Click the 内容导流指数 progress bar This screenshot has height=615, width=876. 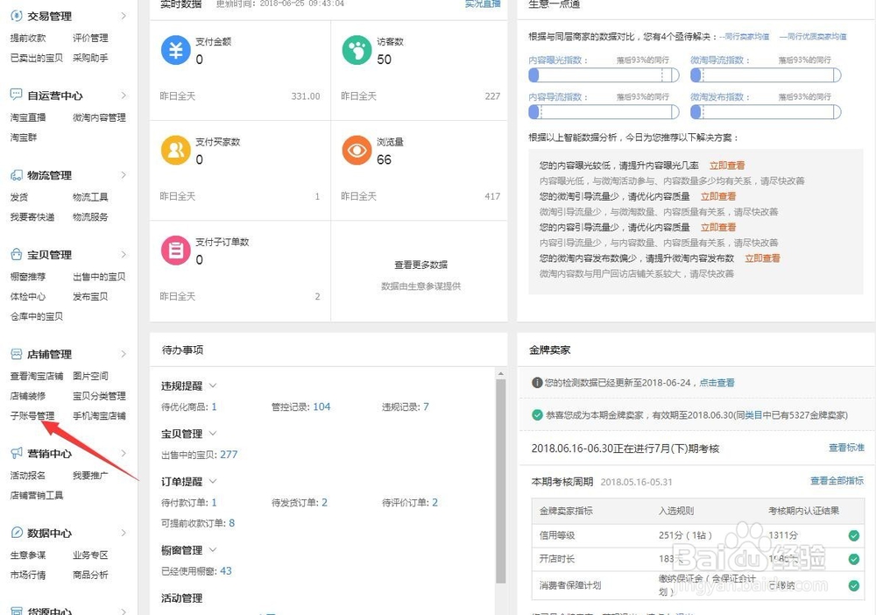tap(604, 112)
